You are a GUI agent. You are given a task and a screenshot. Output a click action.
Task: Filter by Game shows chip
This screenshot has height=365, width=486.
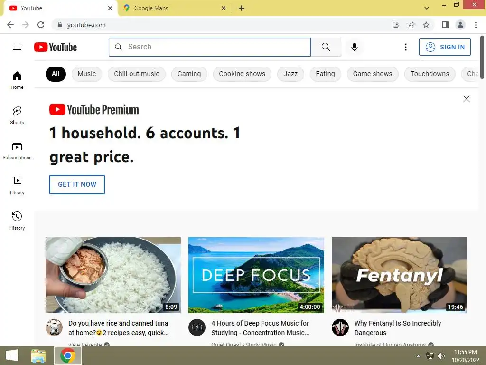tap(372, 74)
